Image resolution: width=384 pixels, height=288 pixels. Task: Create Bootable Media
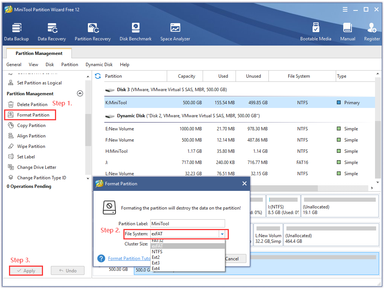click(316, 32)
